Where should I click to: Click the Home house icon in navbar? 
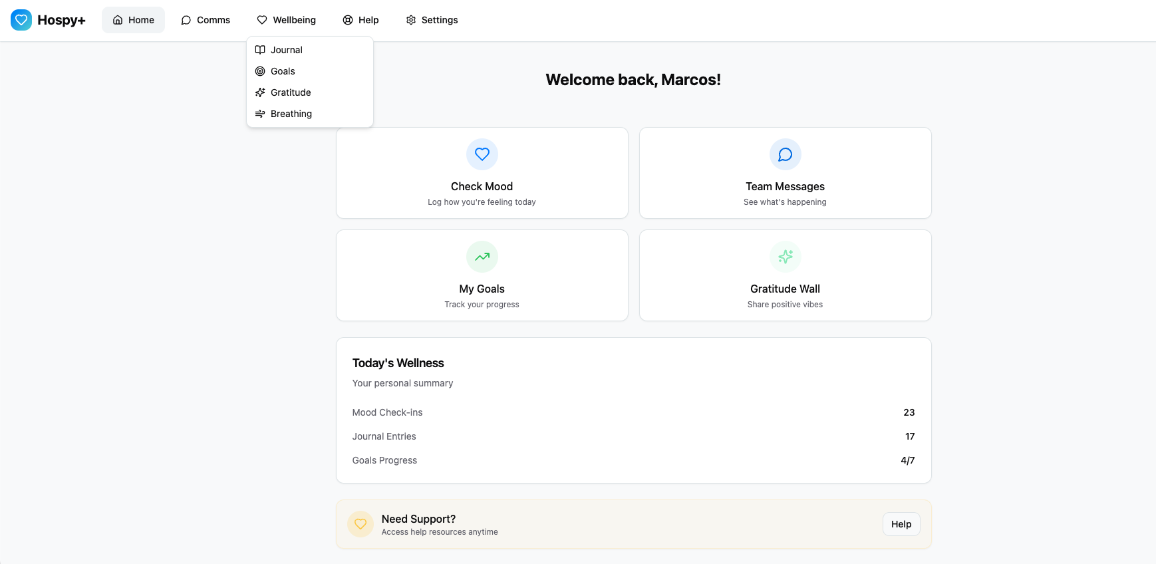118,20
